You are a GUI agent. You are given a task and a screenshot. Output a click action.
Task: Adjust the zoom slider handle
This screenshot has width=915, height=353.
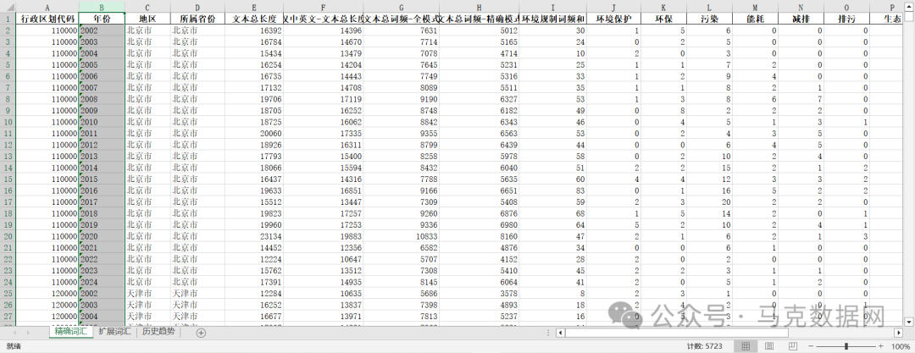tap(846, 346)
